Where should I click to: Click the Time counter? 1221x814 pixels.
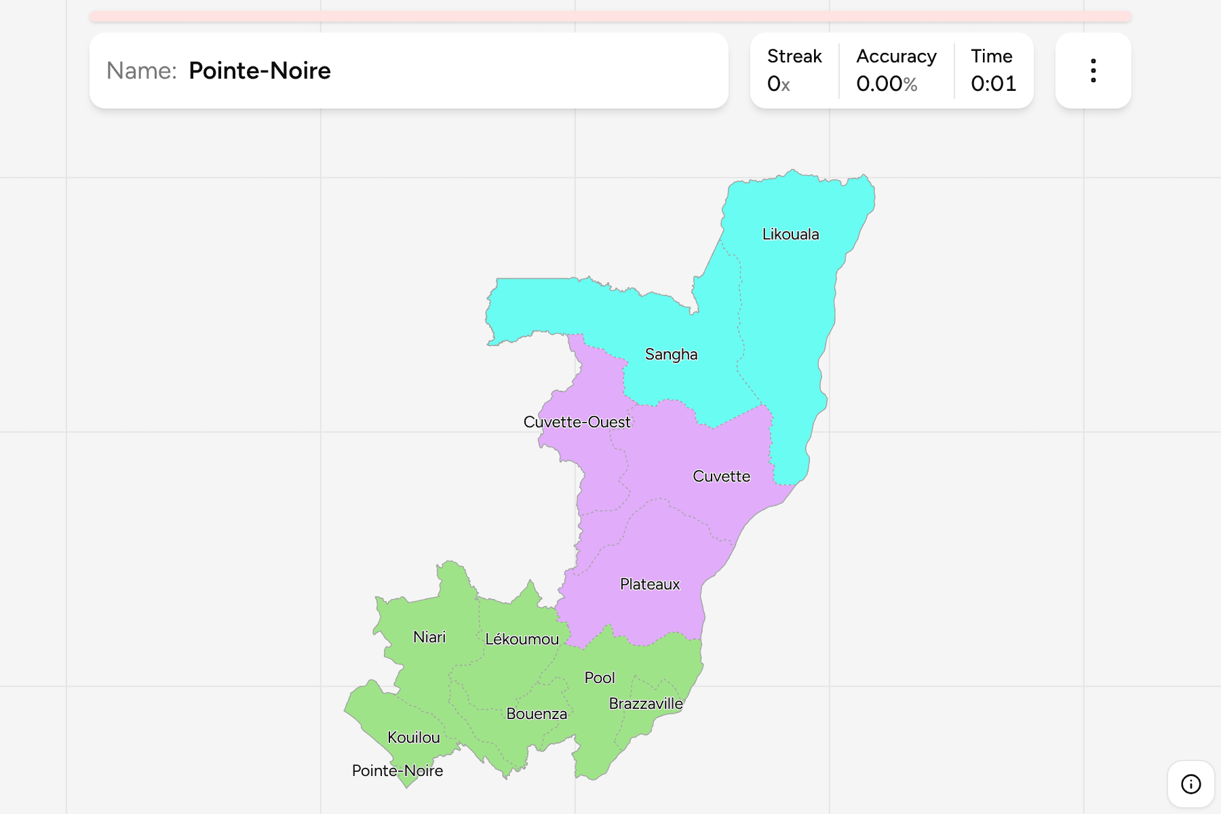tap(993, 71)
